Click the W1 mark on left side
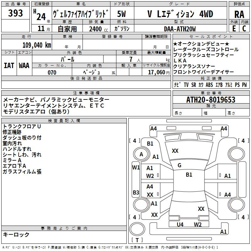Viewport: 251px width, 251px height. coord(136,168)
